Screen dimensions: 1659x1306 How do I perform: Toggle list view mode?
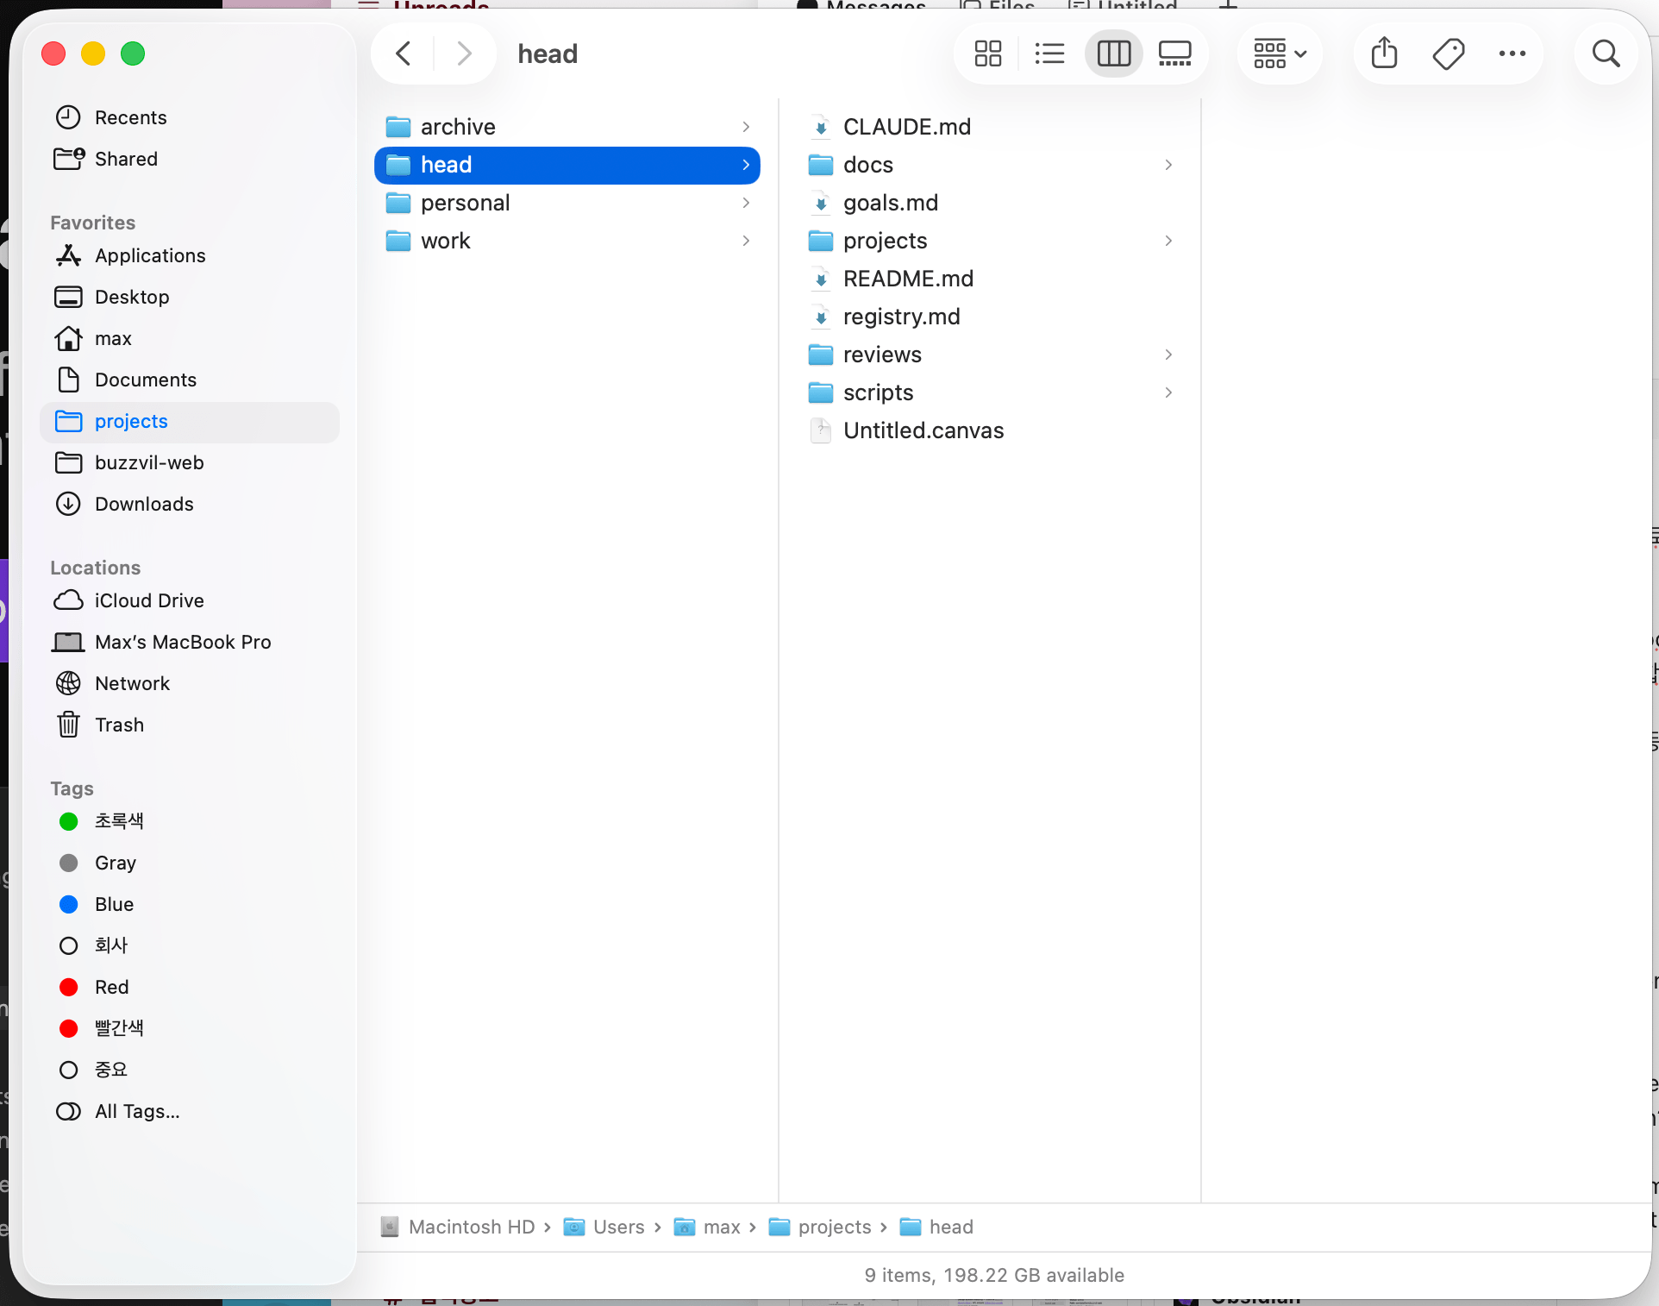[1049, 53]
